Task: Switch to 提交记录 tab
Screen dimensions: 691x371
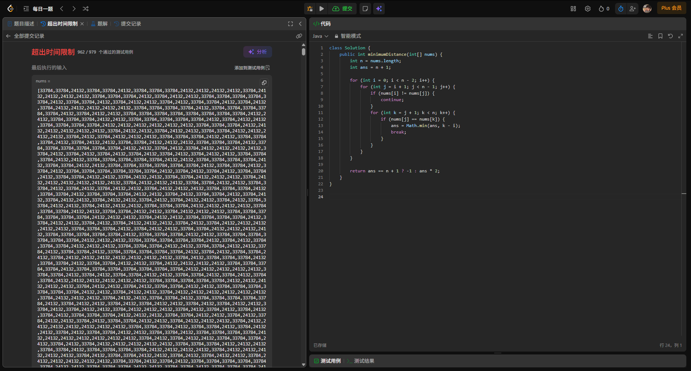Action: [128, 24]
